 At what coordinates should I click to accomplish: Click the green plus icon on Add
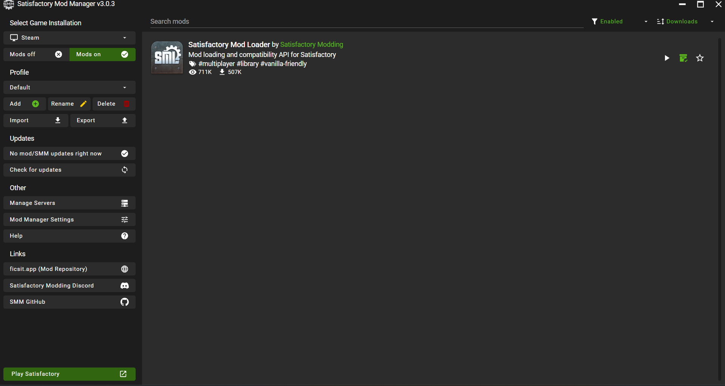[x=36, y=104]
